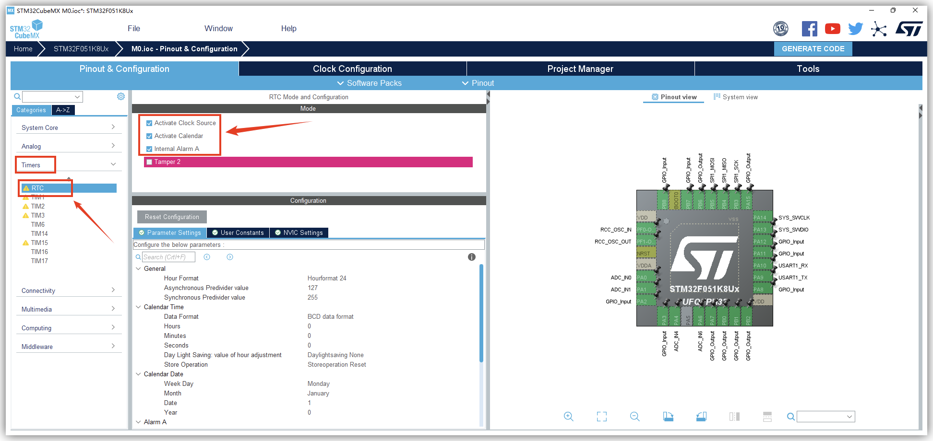Switch to the Clock Configuration tab
Screen dimensions: 933x441
coord(352,69)
